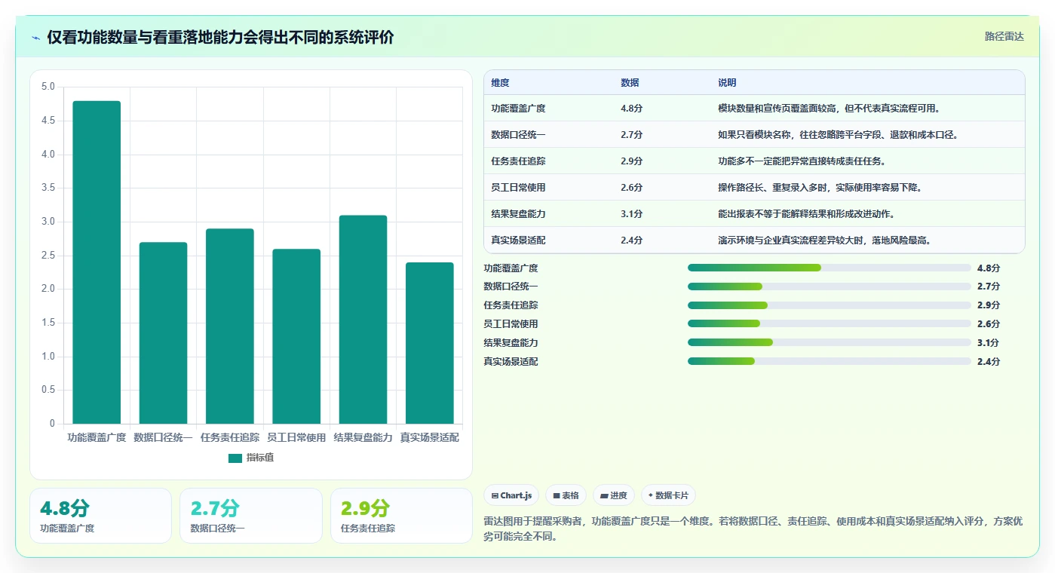Click the lightning icon beside the title

[36, 38]
